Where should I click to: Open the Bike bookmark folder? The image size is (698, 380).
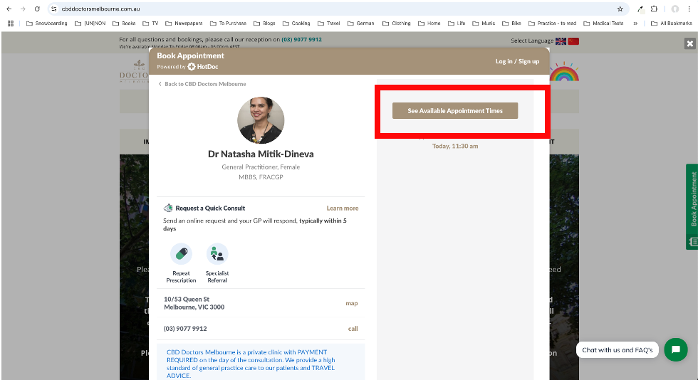click(511, 23)
